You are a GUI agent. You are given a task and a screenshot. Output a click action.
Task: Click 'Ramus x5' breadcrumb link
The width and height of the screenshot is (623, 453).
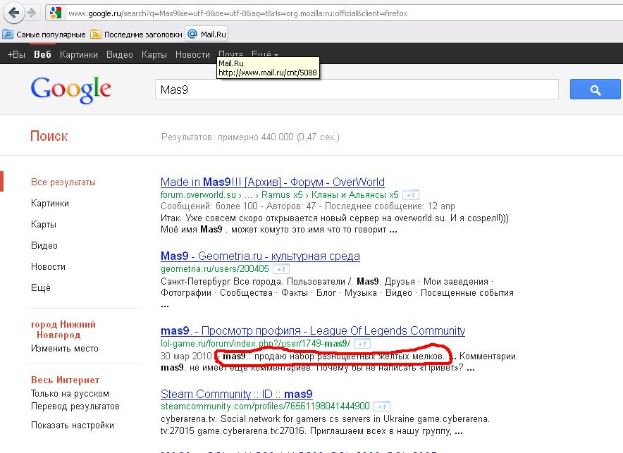coord(282,195)
